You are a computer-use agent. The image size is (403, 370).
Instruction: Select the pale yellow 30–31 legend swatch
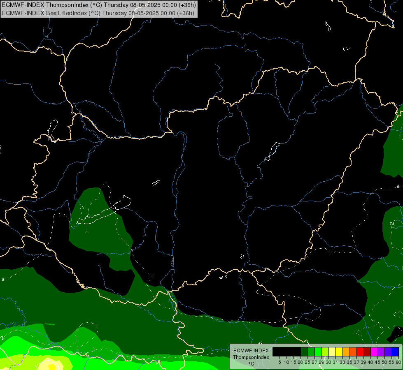click(332, 351)
